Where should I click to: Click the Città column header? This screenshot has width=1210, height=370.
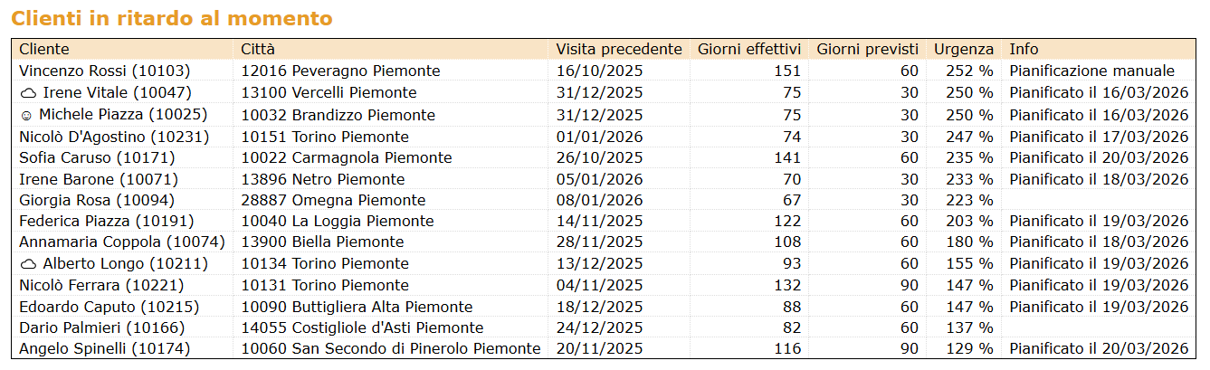[x=258, y=50]
